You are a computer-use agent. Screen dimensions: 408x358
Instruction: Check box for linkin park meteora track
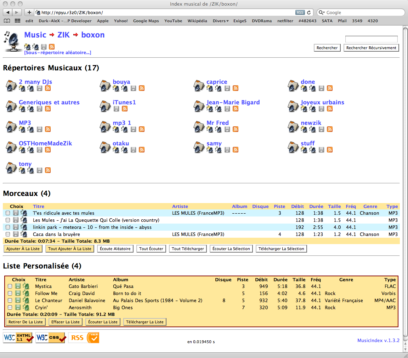tap(8, 227)
